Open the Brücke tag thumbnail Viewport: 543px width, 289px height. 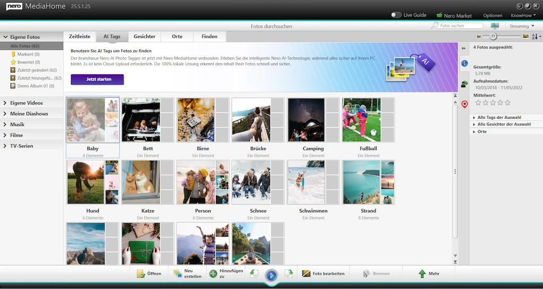pyautogui.click(x=258, y=120)
